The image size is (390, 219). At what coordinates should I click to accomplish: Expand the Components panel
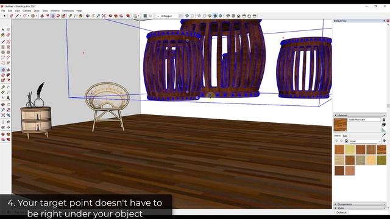[360, 204]
